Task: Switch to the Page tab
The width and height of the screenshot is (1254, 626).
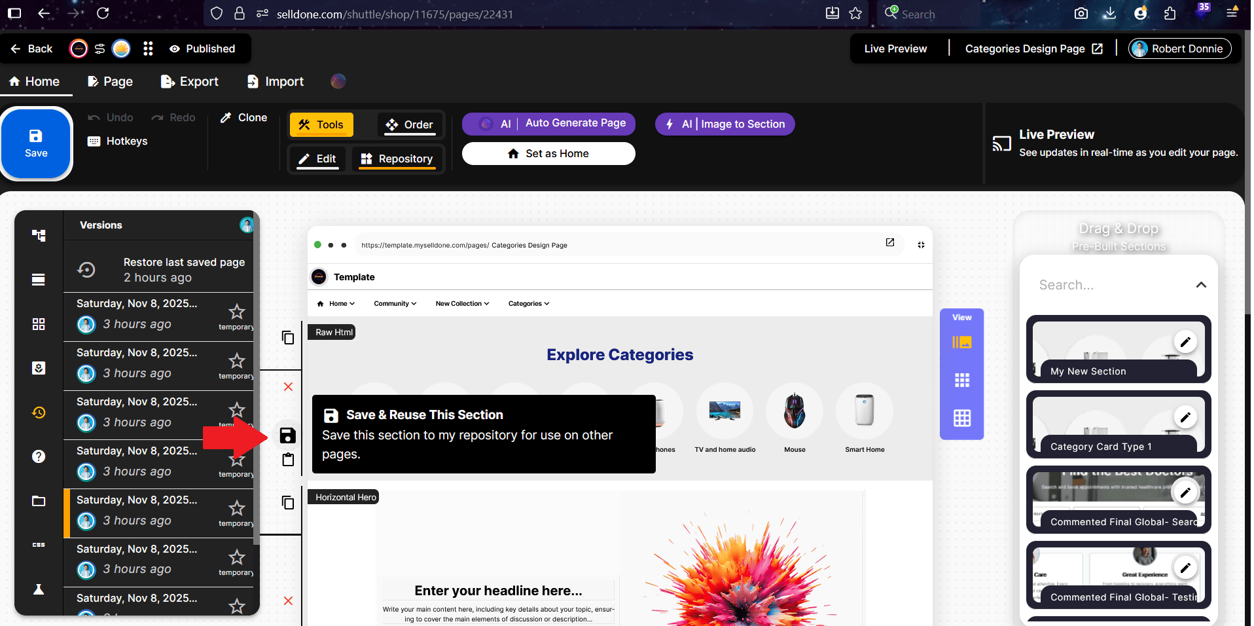Action: point(110,81)
